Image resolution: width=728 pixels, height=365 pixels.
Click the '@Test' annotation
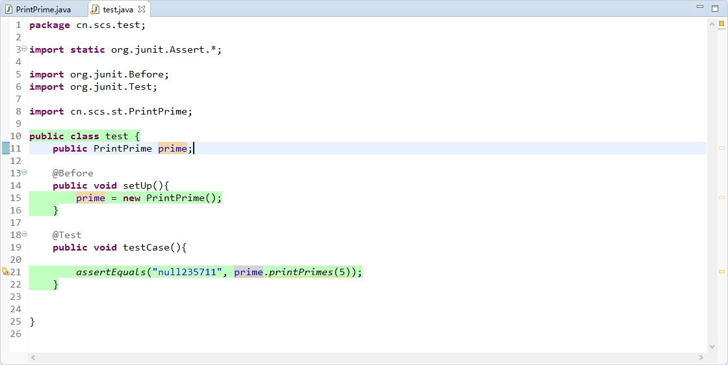pos(67,236)
